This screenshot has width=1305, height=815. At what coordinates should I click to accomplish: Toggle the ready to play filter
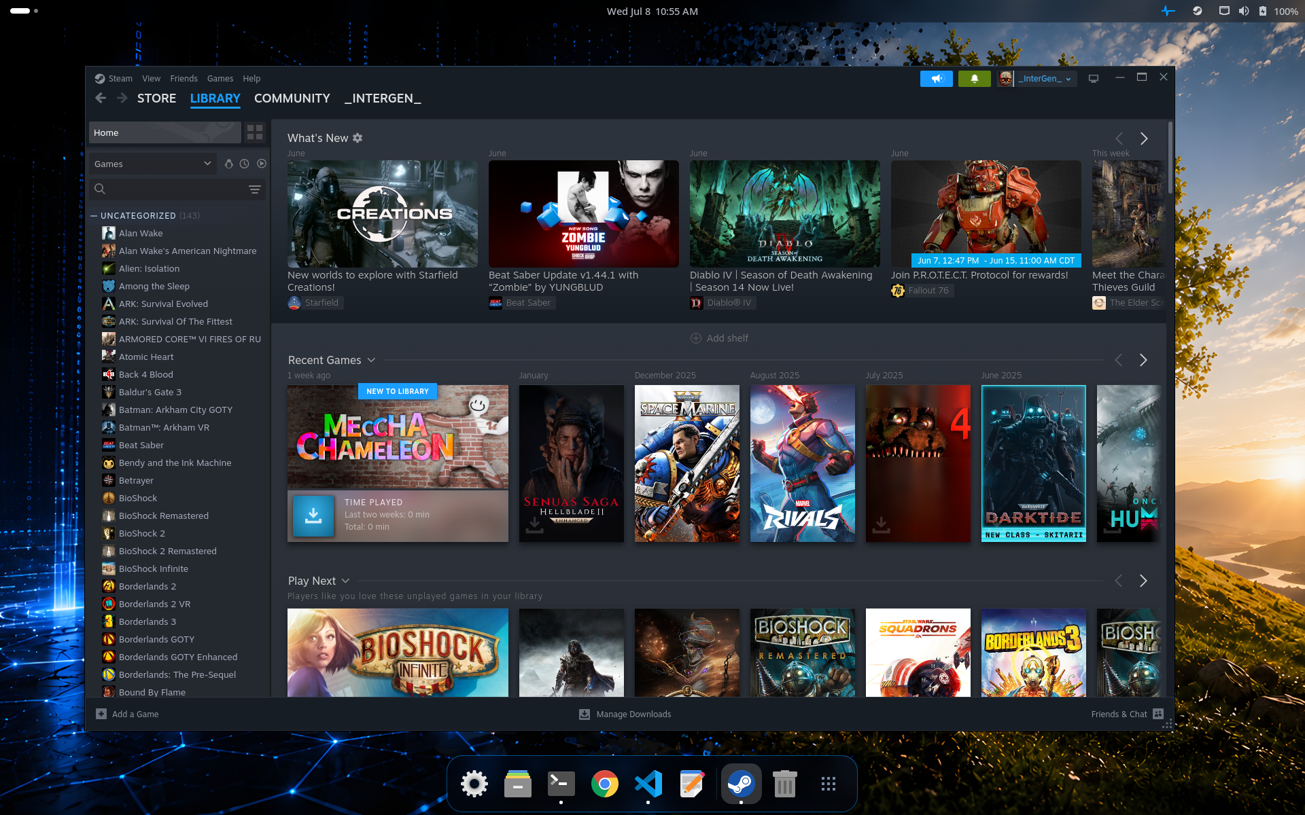point(262,164)
